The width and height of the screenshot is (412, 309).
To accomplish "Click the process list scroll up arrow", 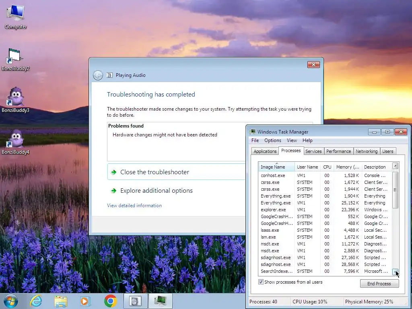I will [x=395, y=166].
